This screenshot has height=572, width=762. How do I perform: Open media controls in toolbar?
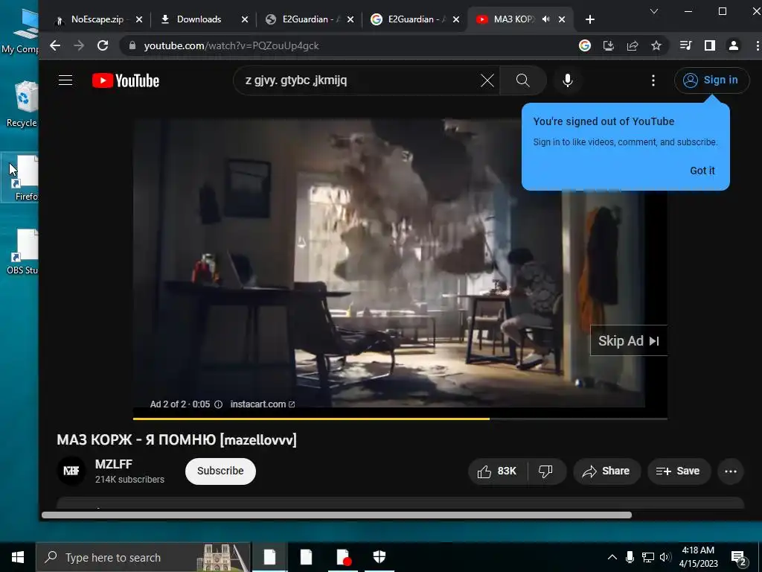[685, 45]
